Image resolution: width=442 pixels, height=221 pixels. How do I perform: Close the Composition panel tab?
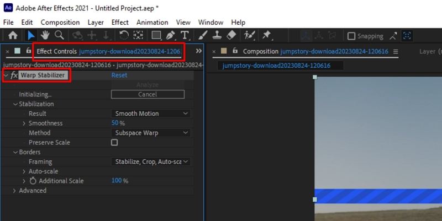point(214,51)
